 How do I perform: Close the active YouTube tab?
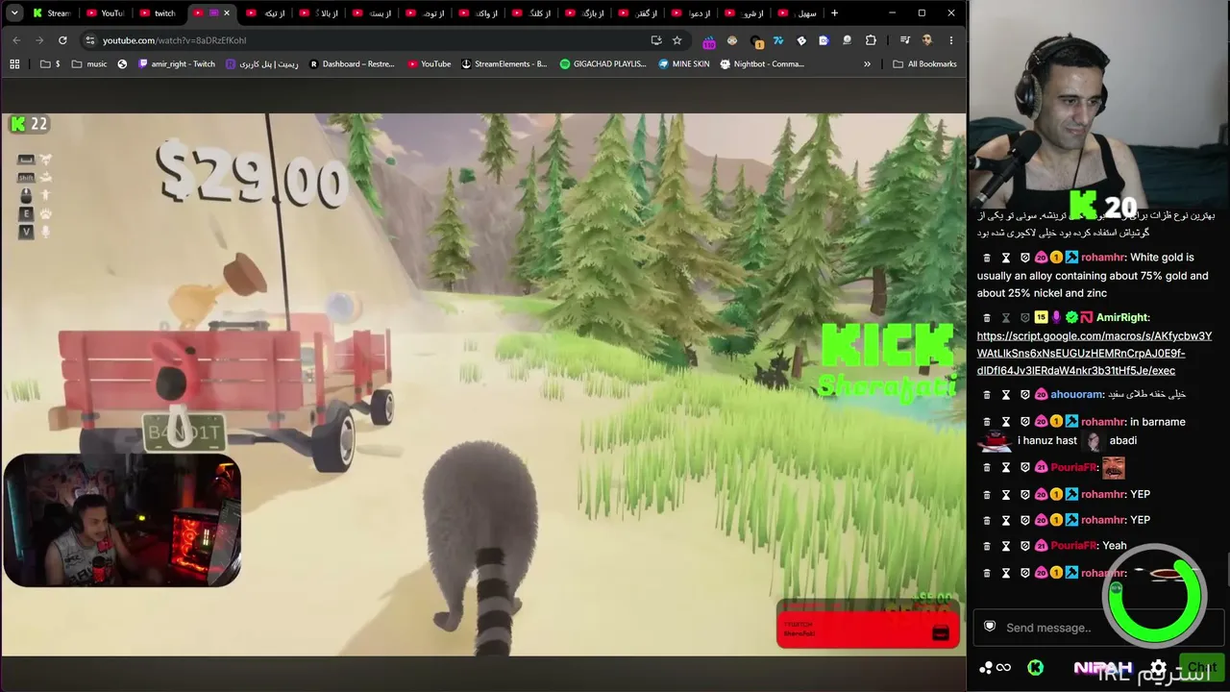[227, 13]
